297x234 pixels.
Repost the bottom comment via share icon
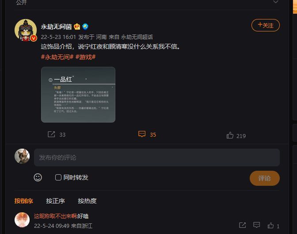(x=242, y=226)
